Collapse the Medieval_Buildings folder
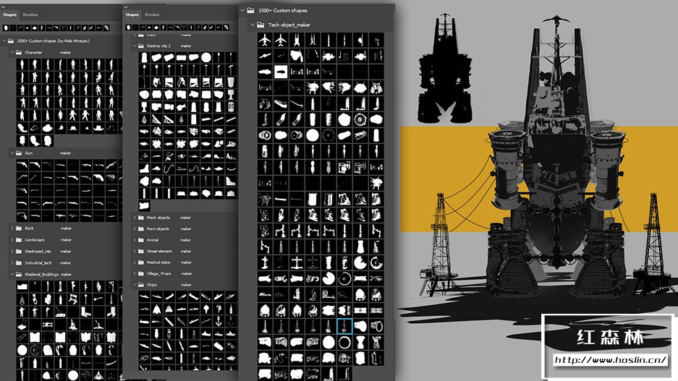The image size is (678, 381). point(12,274)
